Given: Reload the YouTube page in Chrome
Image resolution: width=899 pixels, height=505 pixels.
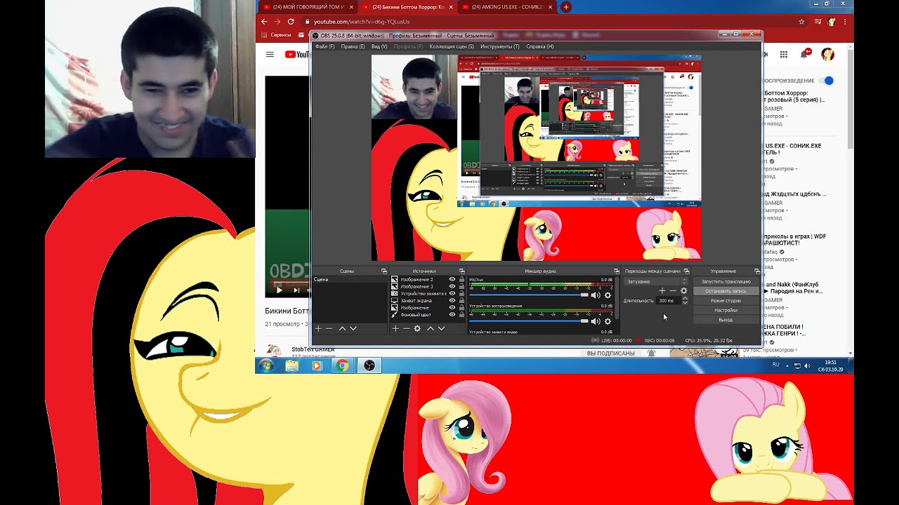Looking at the screenshot, I should [291, 22].
